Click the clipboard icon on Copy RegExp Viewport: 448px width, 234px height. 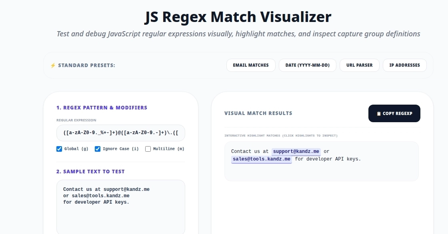pyautogui.click(x=379, y=113)
